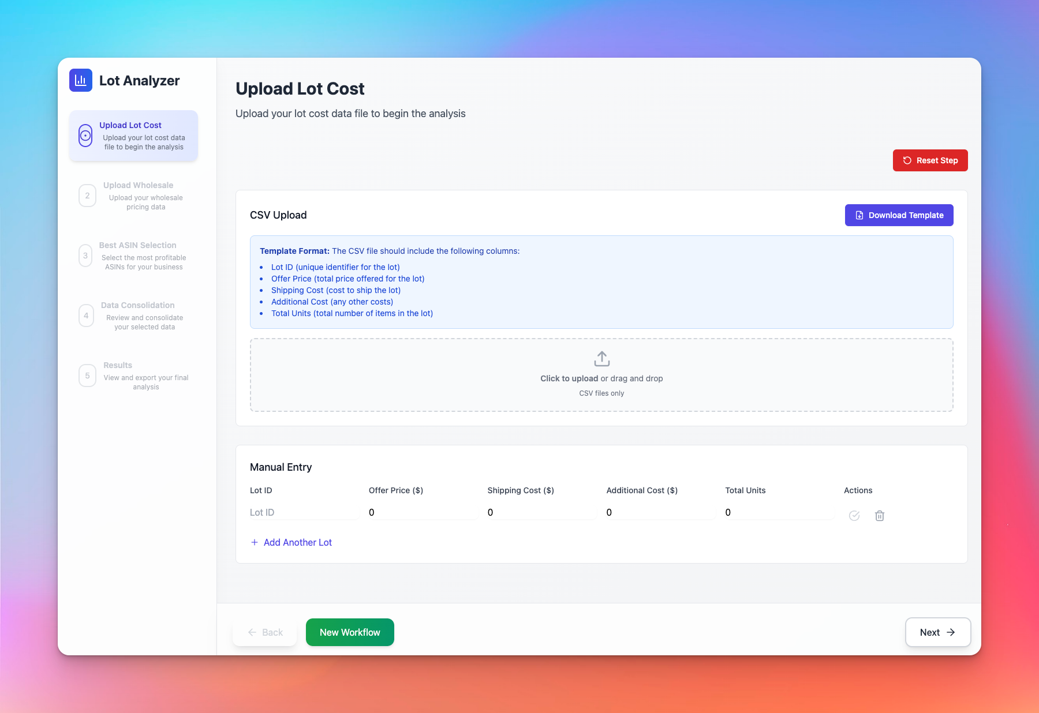
Task: Click 'Shipping Cost (cost to ship the lot)' line
Action: (x=336, y=290)
